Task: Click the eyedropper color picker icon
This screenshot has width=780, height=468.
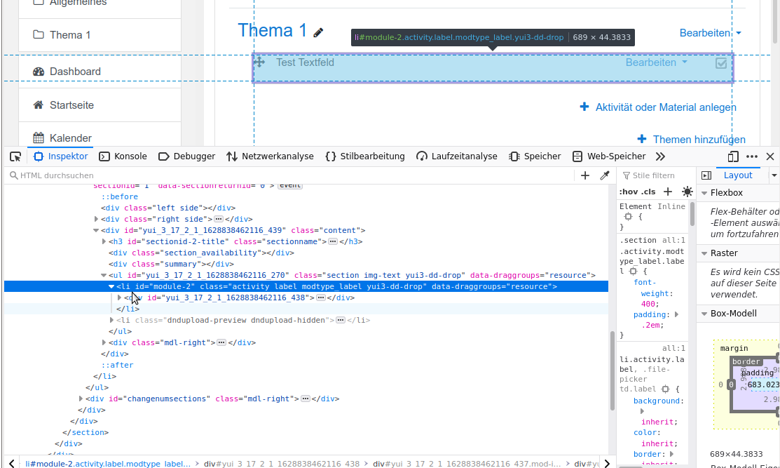Action: point(604,175)
